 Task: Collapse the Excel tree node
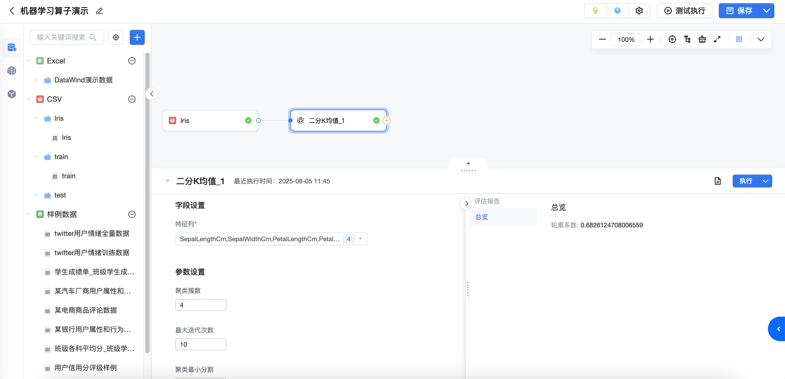29,61
